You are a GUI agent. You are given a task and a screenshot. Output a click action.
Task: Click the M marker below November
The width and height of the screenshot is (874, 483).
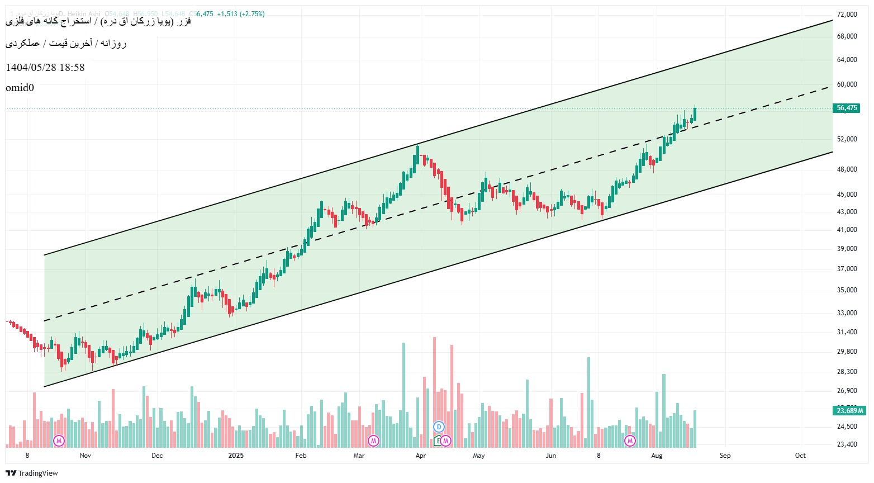coord(59,441)
